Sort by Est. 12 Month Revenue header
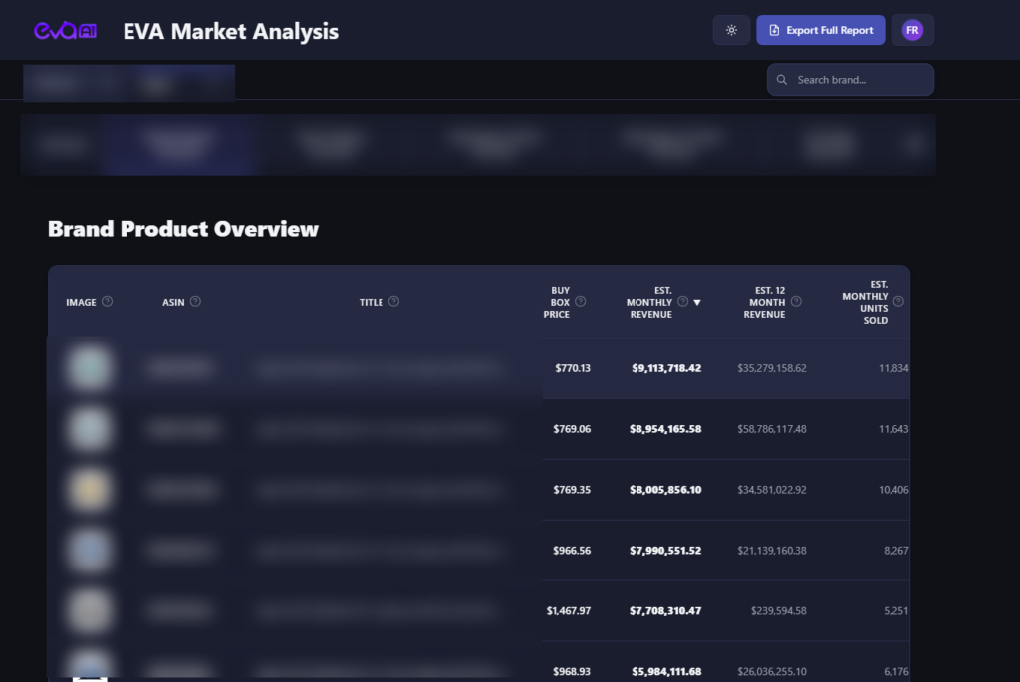1020x682 pixels. pyautogui.click(x=763, y=302)
